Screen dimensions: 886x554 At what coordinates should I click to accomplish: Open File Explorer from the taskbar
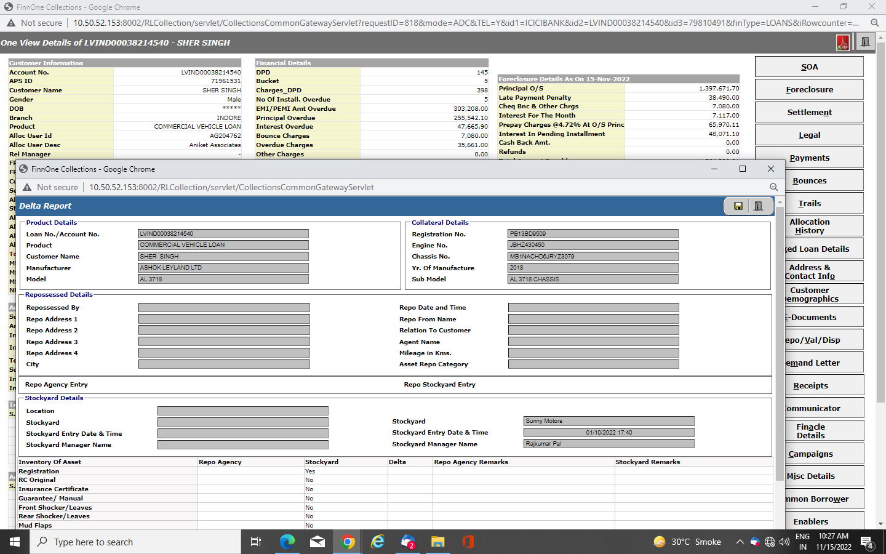tap(437, 542)
